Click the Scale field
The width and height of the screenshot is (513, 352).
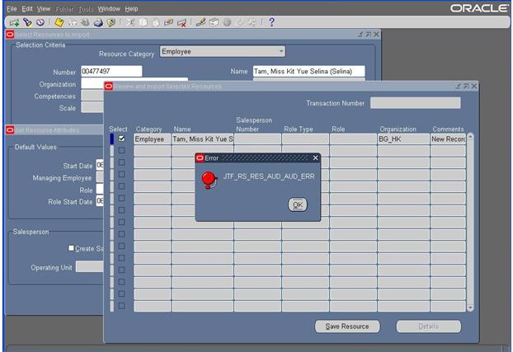(x=92, y=107)
